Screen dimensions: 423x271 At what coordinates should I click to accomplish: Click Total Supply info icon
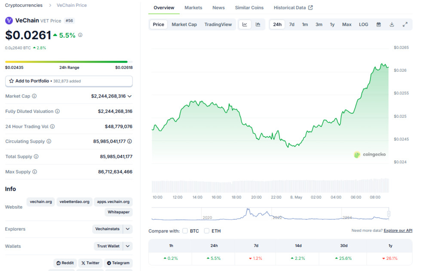36,156
